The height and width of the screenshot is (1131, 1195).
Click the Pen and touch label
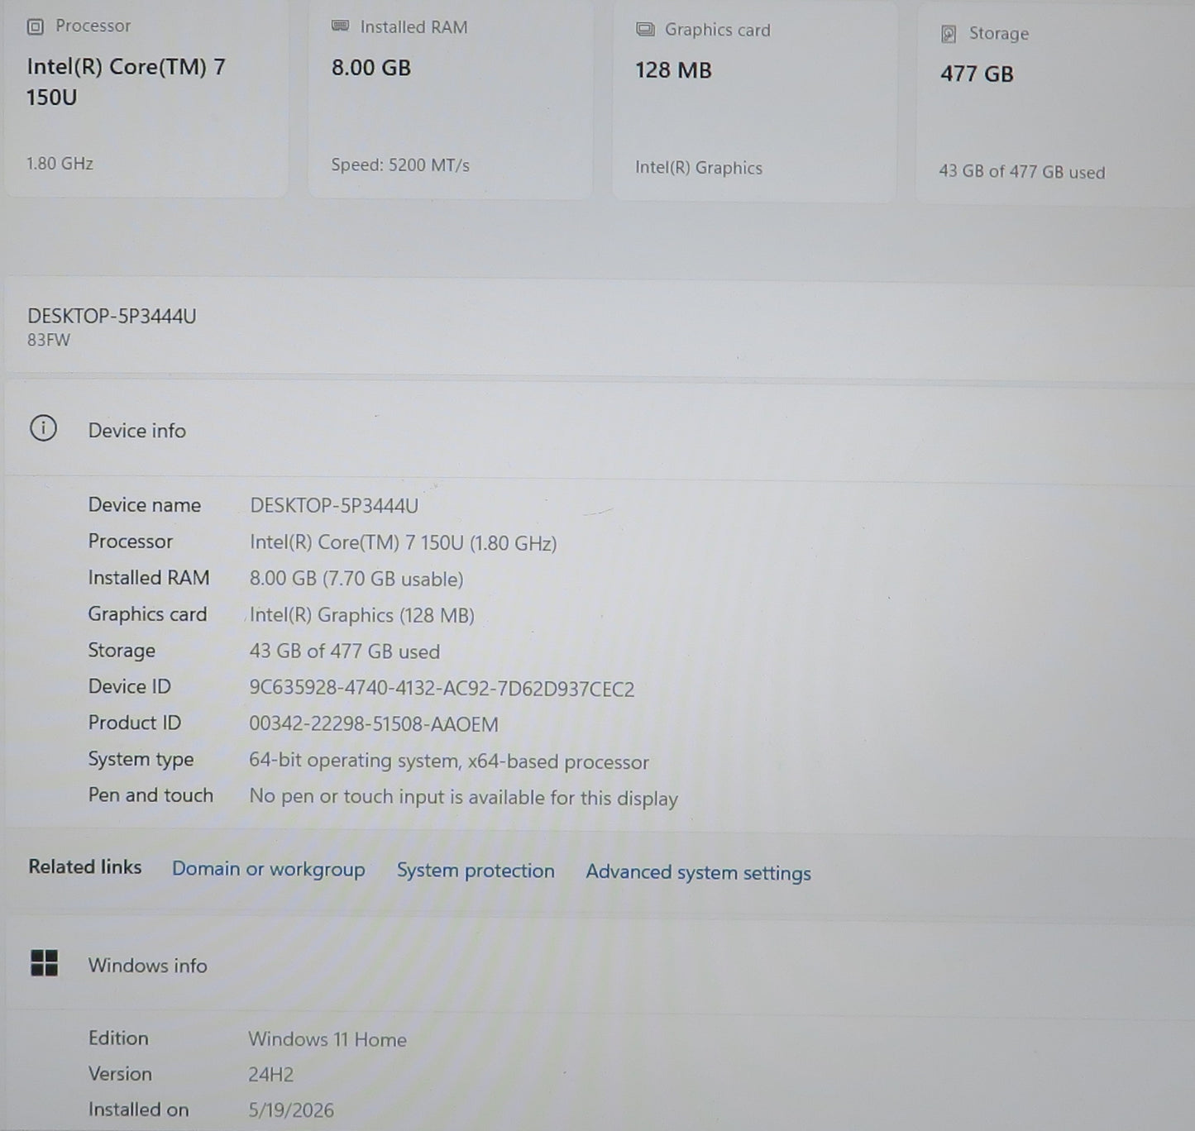point(151,795)
